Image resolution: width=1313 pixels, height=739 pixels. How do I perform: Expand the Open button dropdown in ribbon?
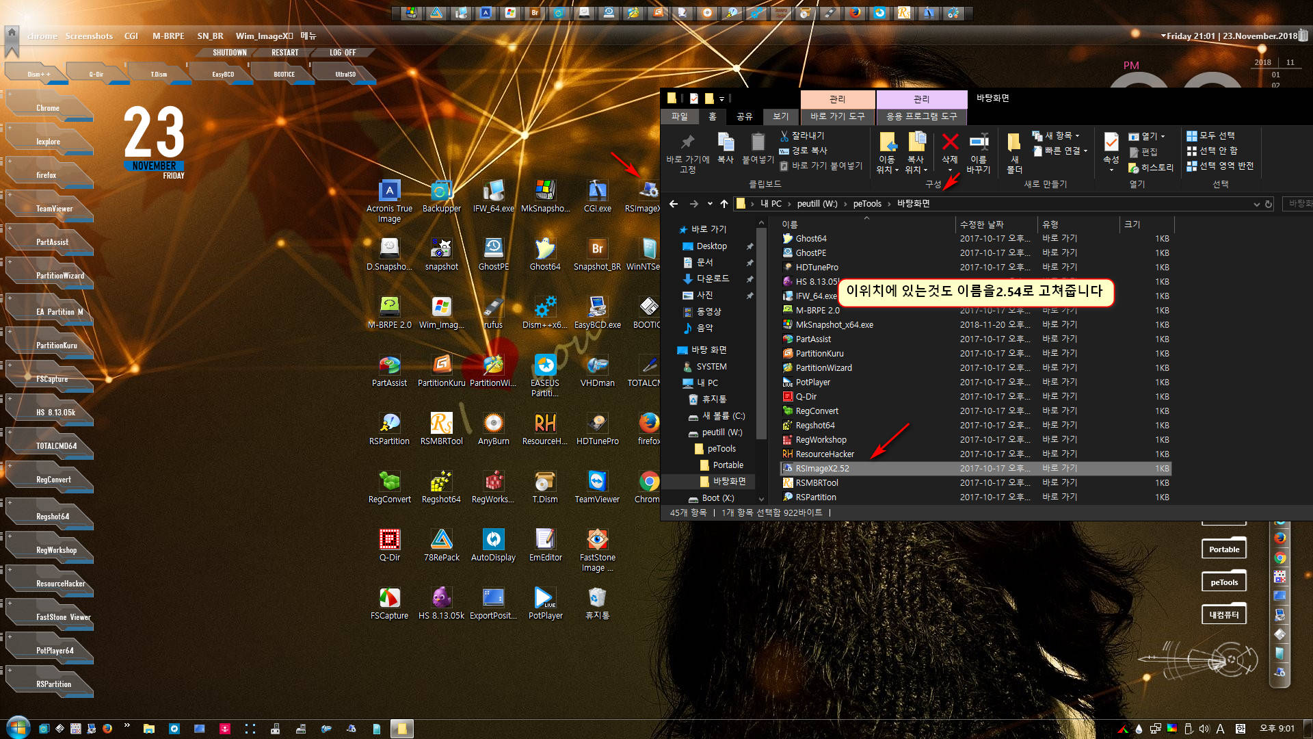pos(1163,136)
